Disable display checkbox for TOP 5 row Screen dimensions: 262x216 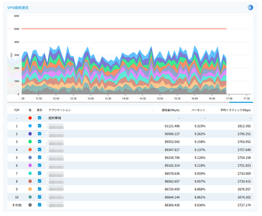(40, 157)
